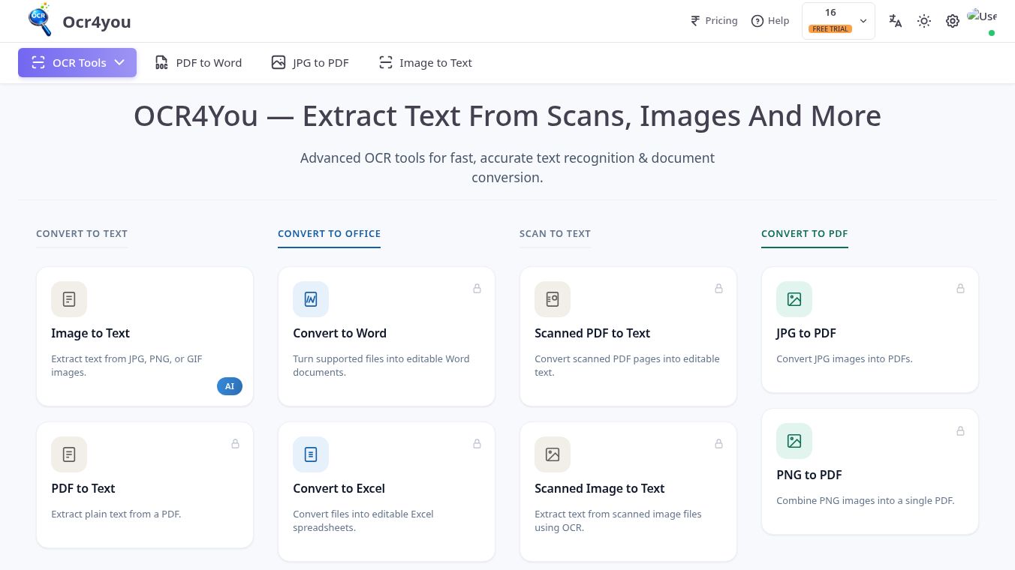Click the Convert to Excel sheet icon
1015x570 pixels.
[x=311, y=454]
